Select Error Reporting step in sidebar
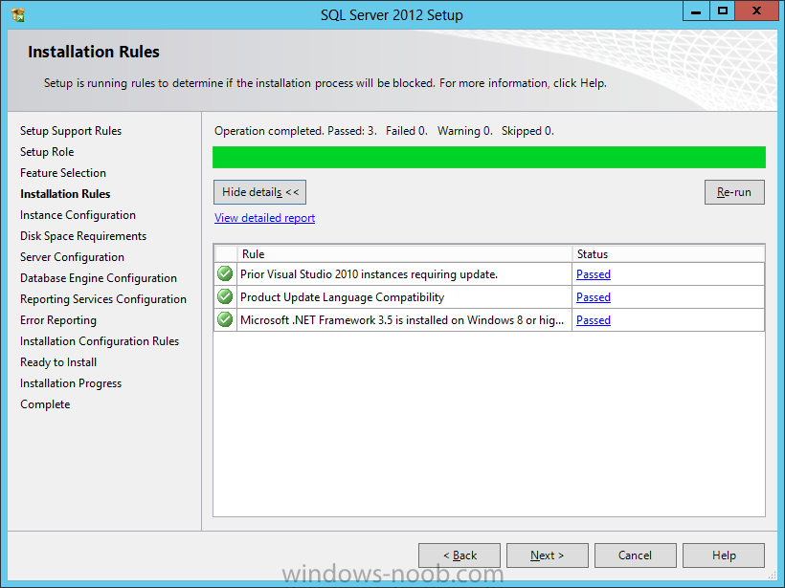The width and height of the screenshot is (785, 588). click(58, 320)
